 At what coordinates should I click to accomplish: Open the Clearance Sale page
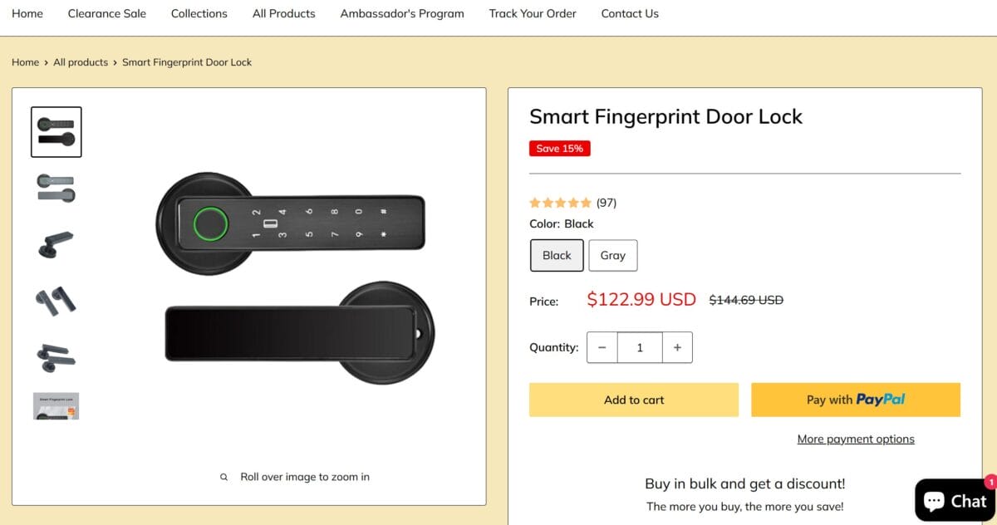coord(106,13)
